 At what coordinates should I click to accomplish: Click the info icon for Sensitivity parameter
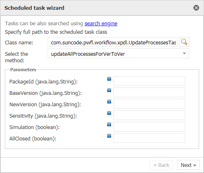[x=109, y=113]
